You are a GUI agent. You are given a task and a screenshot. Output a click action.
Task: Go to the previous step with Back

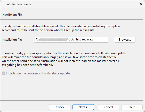tap(60, 107)
